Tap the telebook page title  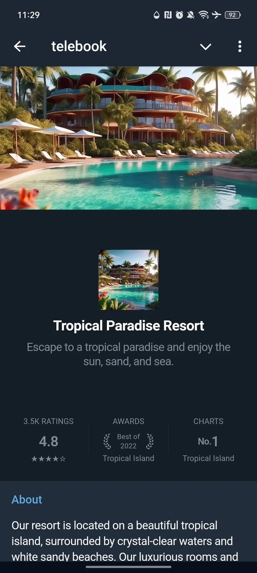[x=79, y=46]
